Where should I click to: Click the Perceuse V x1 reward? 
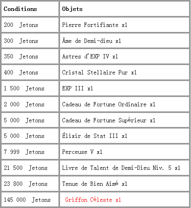click(x=82, y=152)
